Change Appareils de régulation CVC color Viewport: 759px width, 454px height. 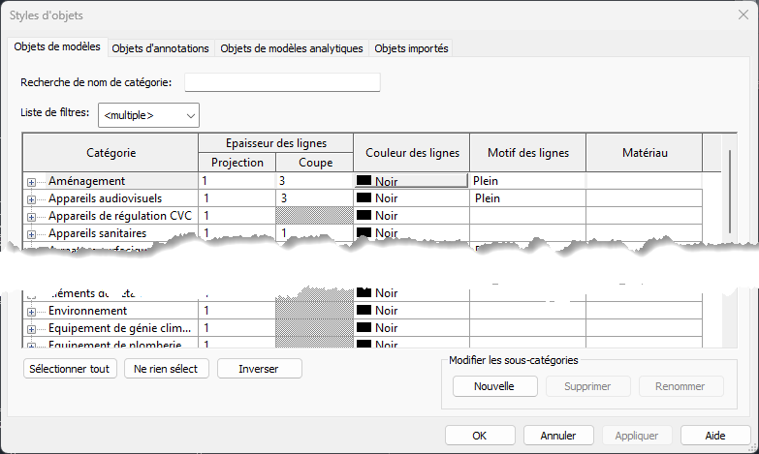click(411, 216)
